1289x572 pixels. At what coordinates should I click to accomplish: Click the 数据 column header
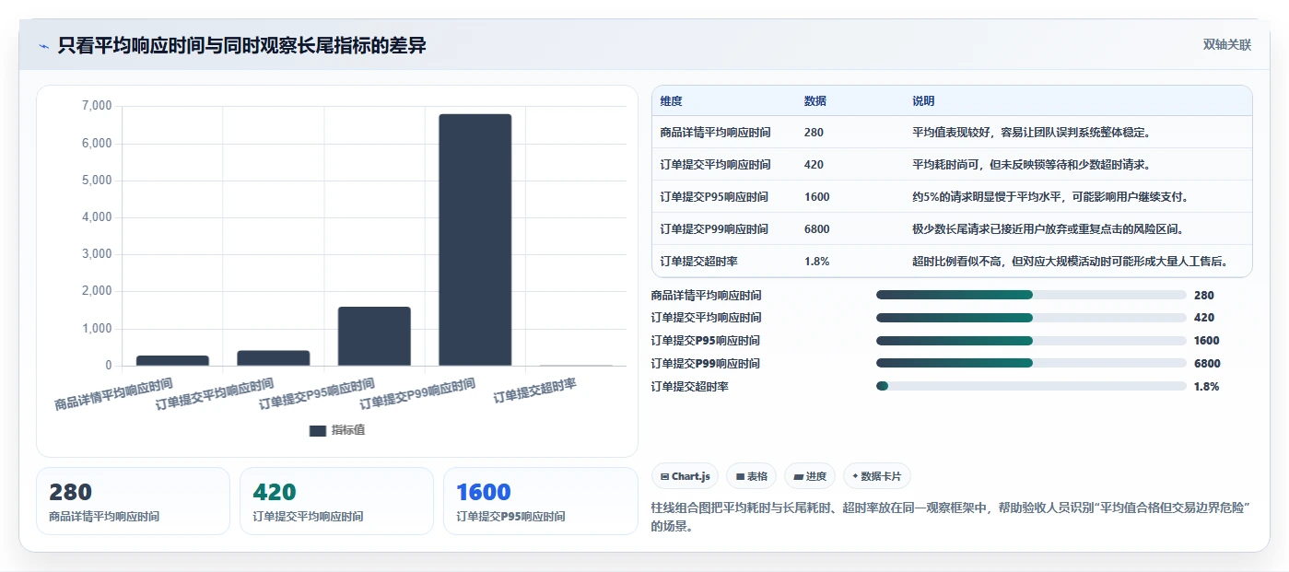pyautogui.click(x=815, y=101)
